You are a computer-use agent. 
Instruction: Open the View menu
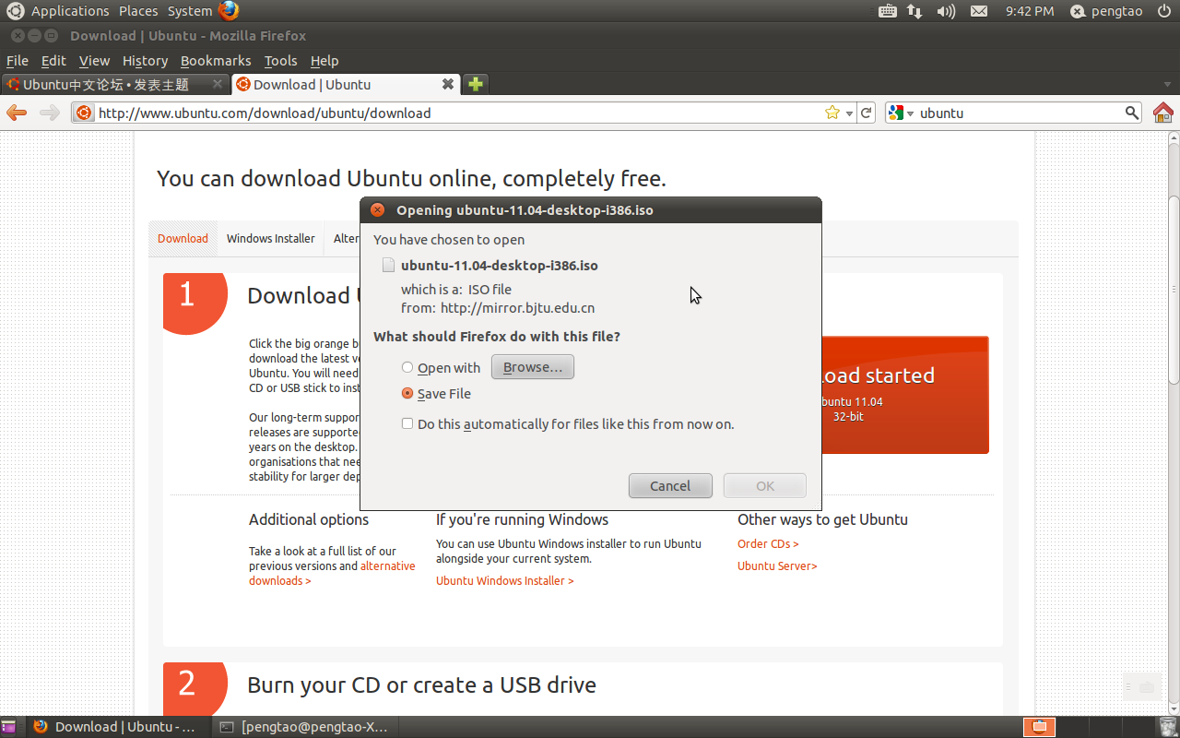coord(94,61)
